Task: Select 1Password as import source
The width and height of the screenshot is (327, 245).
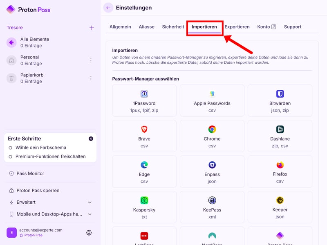Action: pyautogui.click(x=144, y=100)
